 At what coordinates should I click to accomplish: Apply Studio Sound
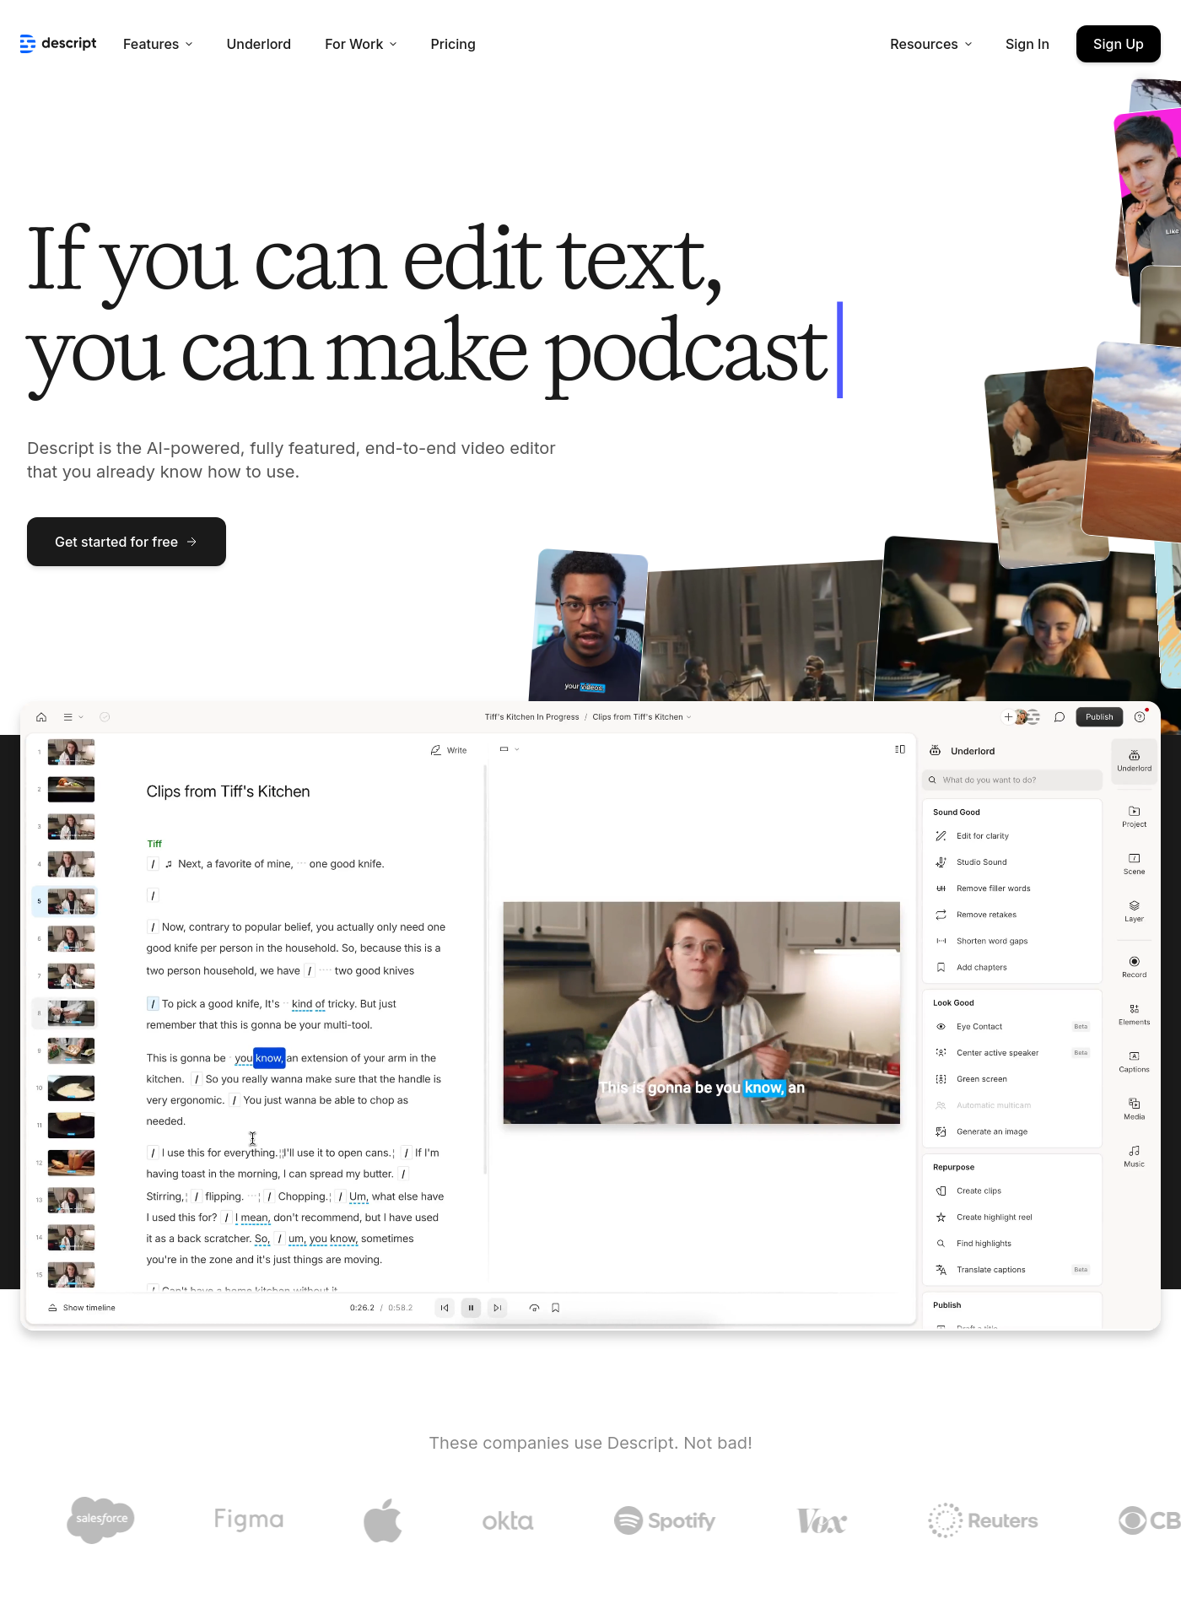point(1012,862)
